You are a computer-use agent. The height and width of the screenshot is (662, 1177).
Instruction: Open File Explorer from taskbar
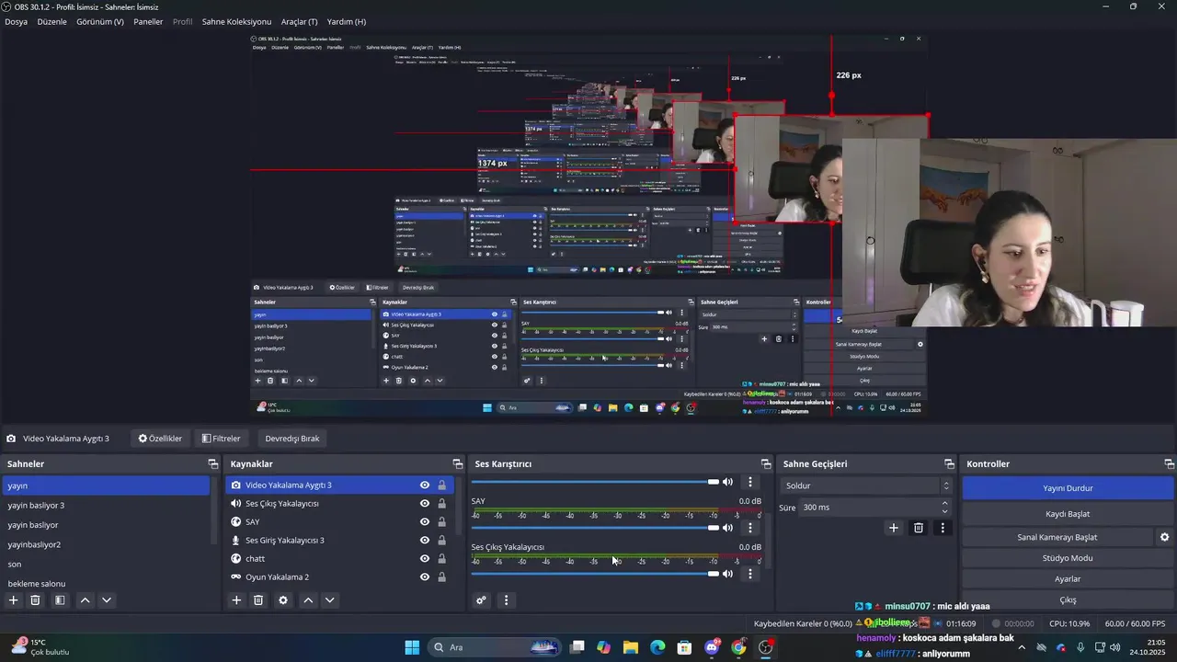coord(631,647)
